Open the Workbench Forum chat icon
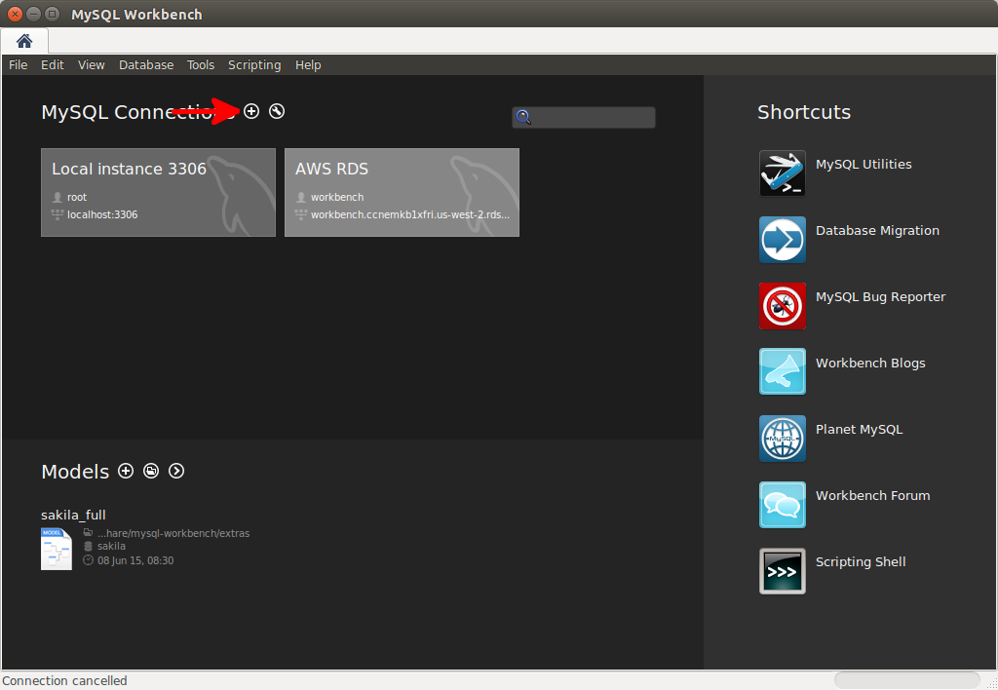The height and width of the screenshot is (690, 998). (x=783, y=505)
